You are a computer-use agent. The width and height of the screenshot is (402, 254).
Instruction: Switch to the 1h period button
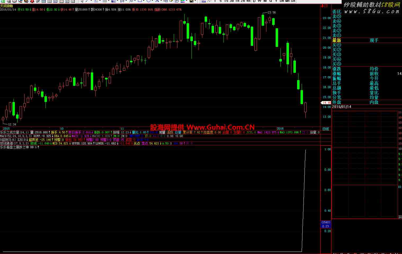(x=237, y=1)
